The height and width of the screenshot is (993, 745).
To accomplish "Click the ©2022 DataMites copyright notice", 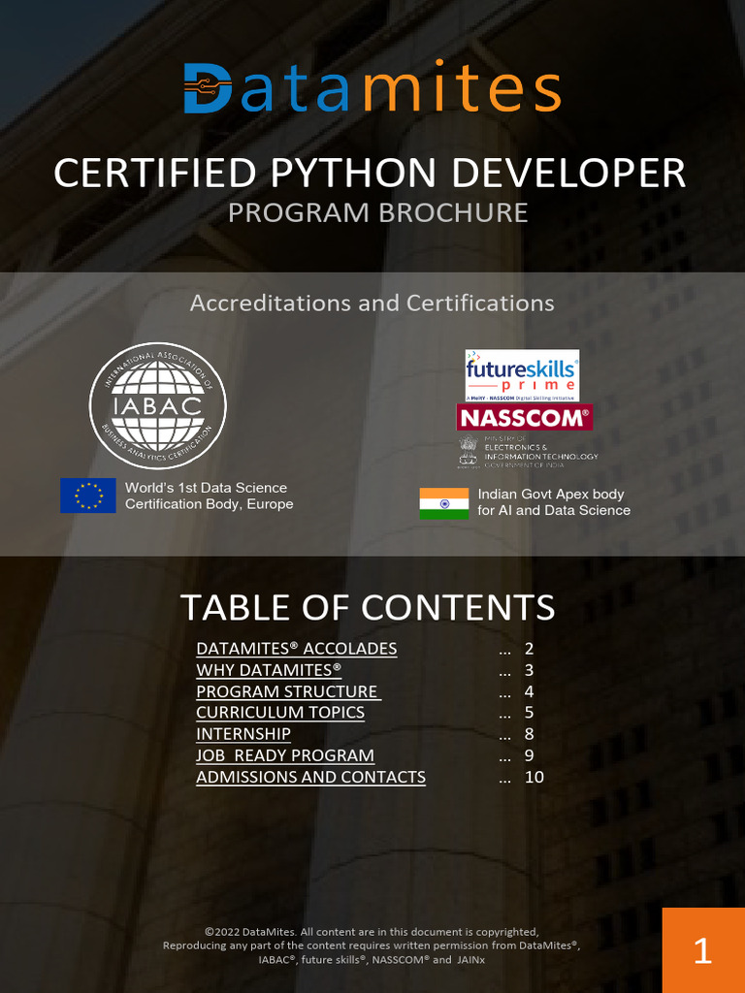I will (x=372, y=945).
